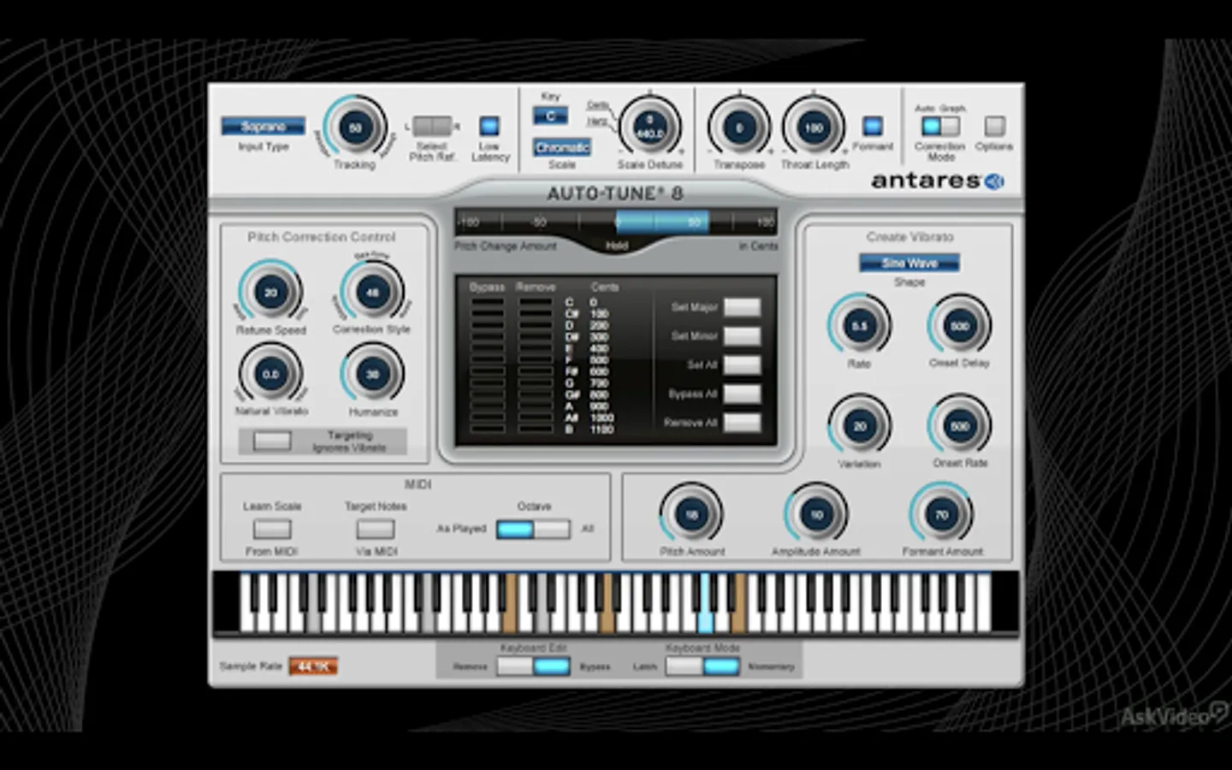
Task: Toggle the Select Pitch Ref L/R switch
Action: [x=432, y=127]
